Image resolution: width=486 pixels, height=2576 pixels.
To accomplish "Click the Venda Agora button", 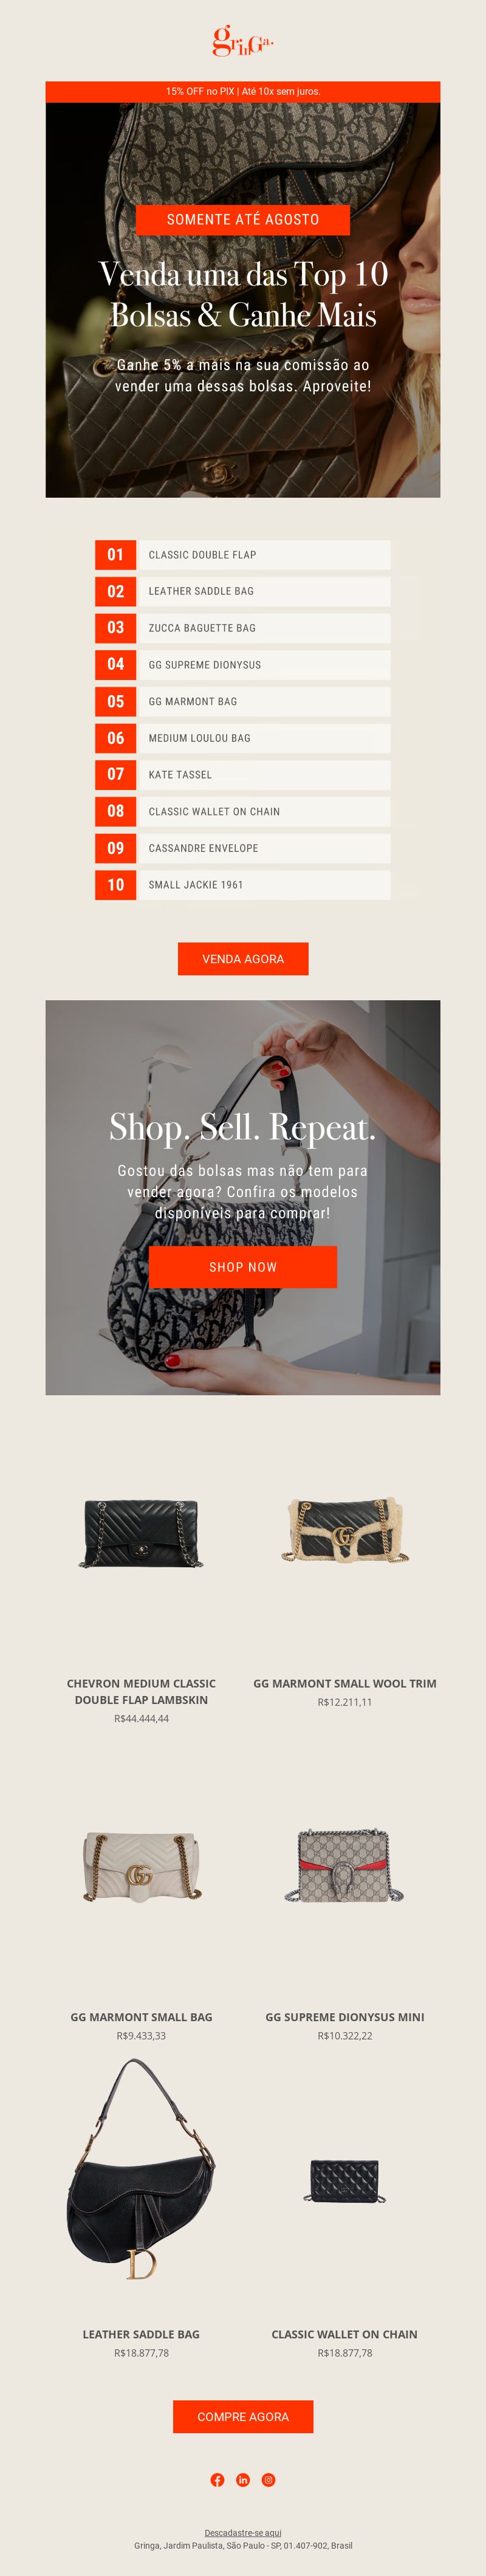I will tap(243, 958).
